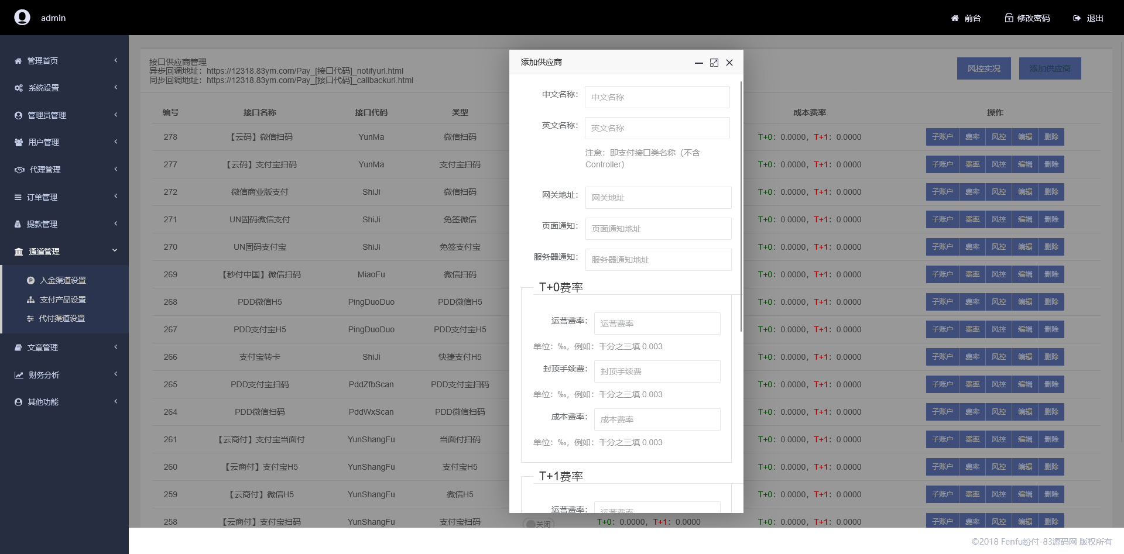Collapse the 通道管理 chevron arrow
Viewport: 1124px width, 554px height.
tap(115, 250)
